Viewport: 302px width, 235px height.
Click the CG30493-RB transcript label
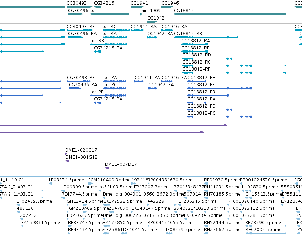tap(81, 26)
